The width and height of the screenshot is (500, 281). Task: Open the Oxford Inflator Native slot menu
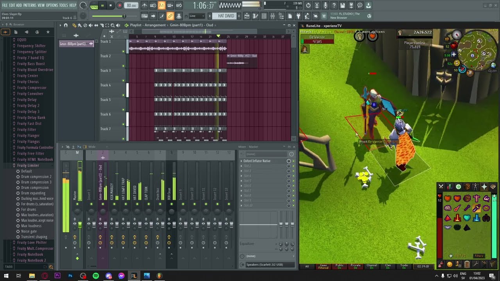(241, 161)
